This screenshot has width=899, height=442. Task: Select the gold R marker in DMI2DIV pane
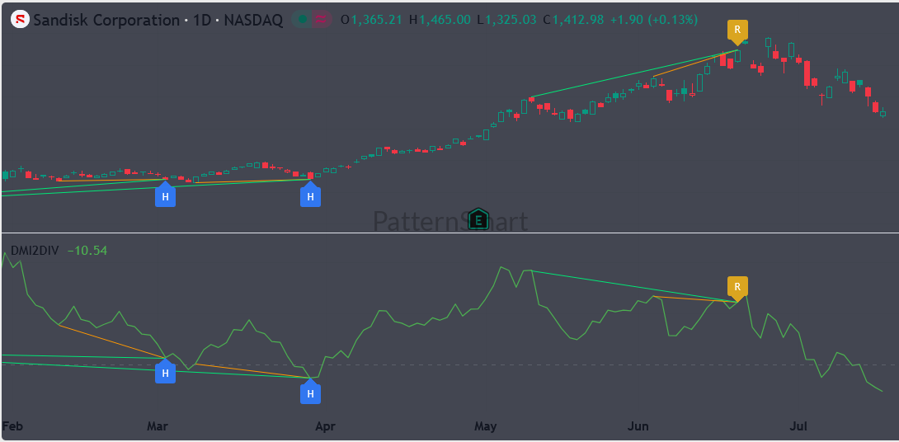point(737,288)
